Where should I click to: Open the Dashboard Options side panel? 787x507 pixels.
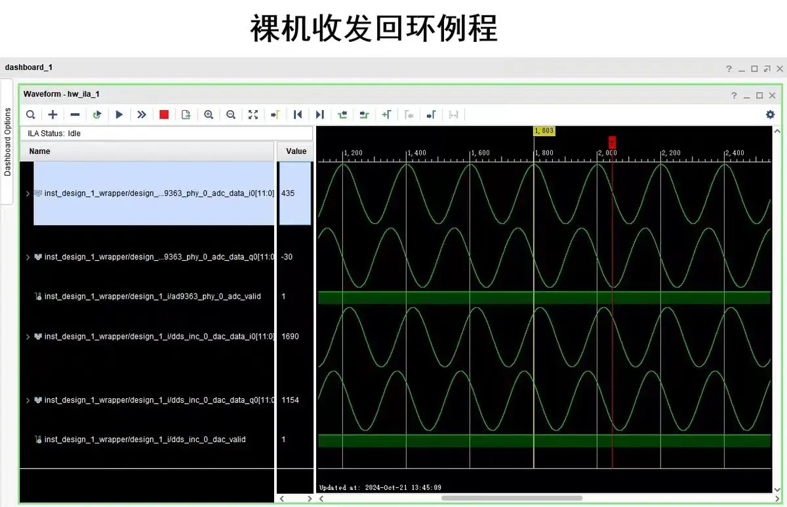pyautogui.click(x=9, y=141)
